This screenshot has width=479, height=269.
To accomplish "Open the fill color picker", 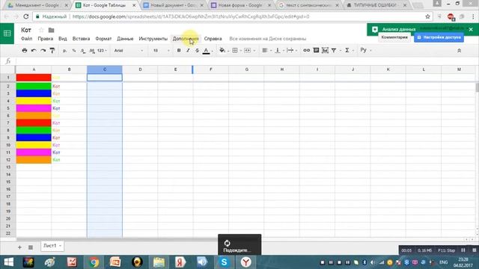I will [x=222, y=50].
